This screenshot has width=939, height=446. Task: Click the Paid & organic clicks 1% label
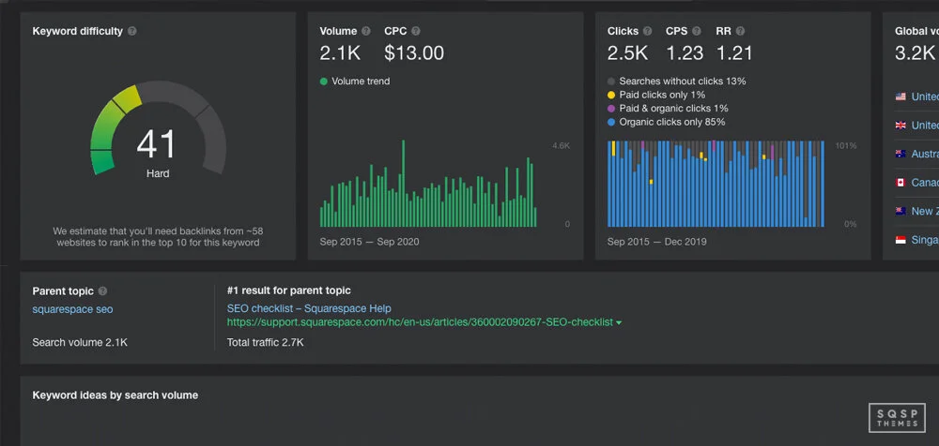tap(673, 109)
